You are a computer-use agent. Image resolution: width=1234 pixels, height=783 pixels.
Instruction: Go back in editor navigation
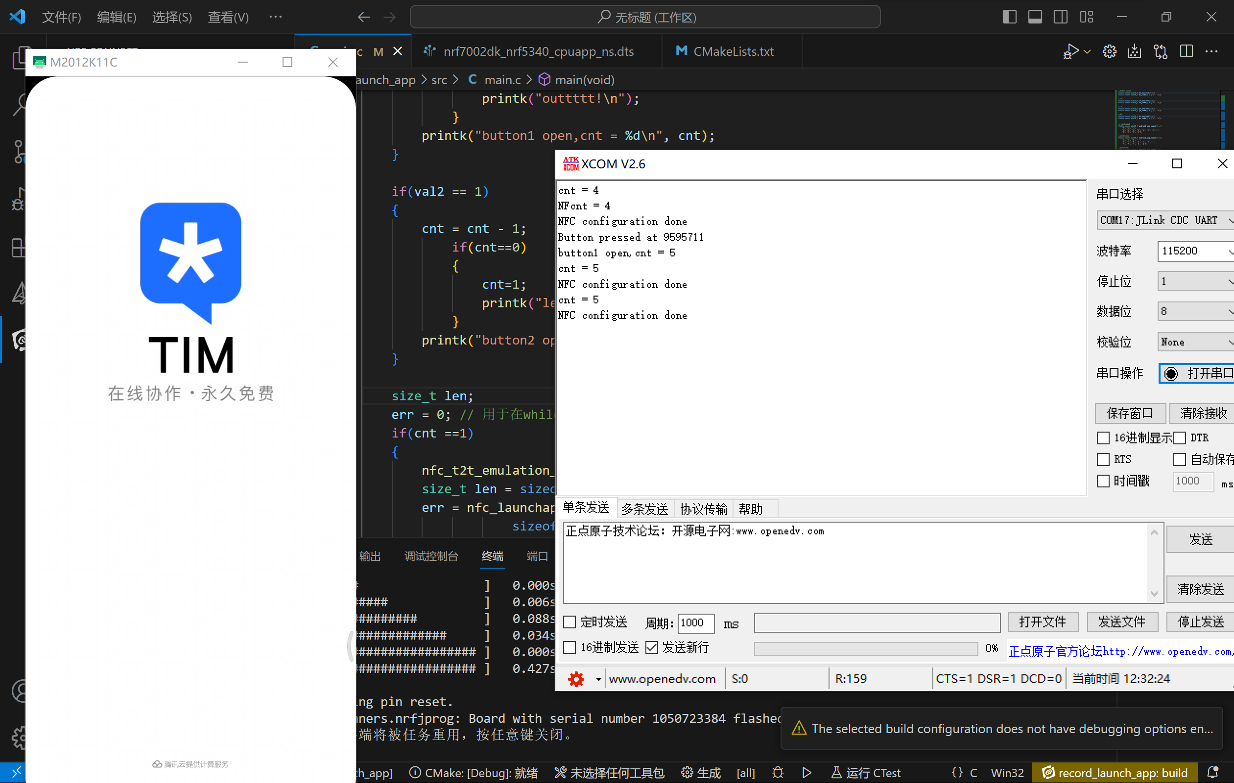coord(364,18)
